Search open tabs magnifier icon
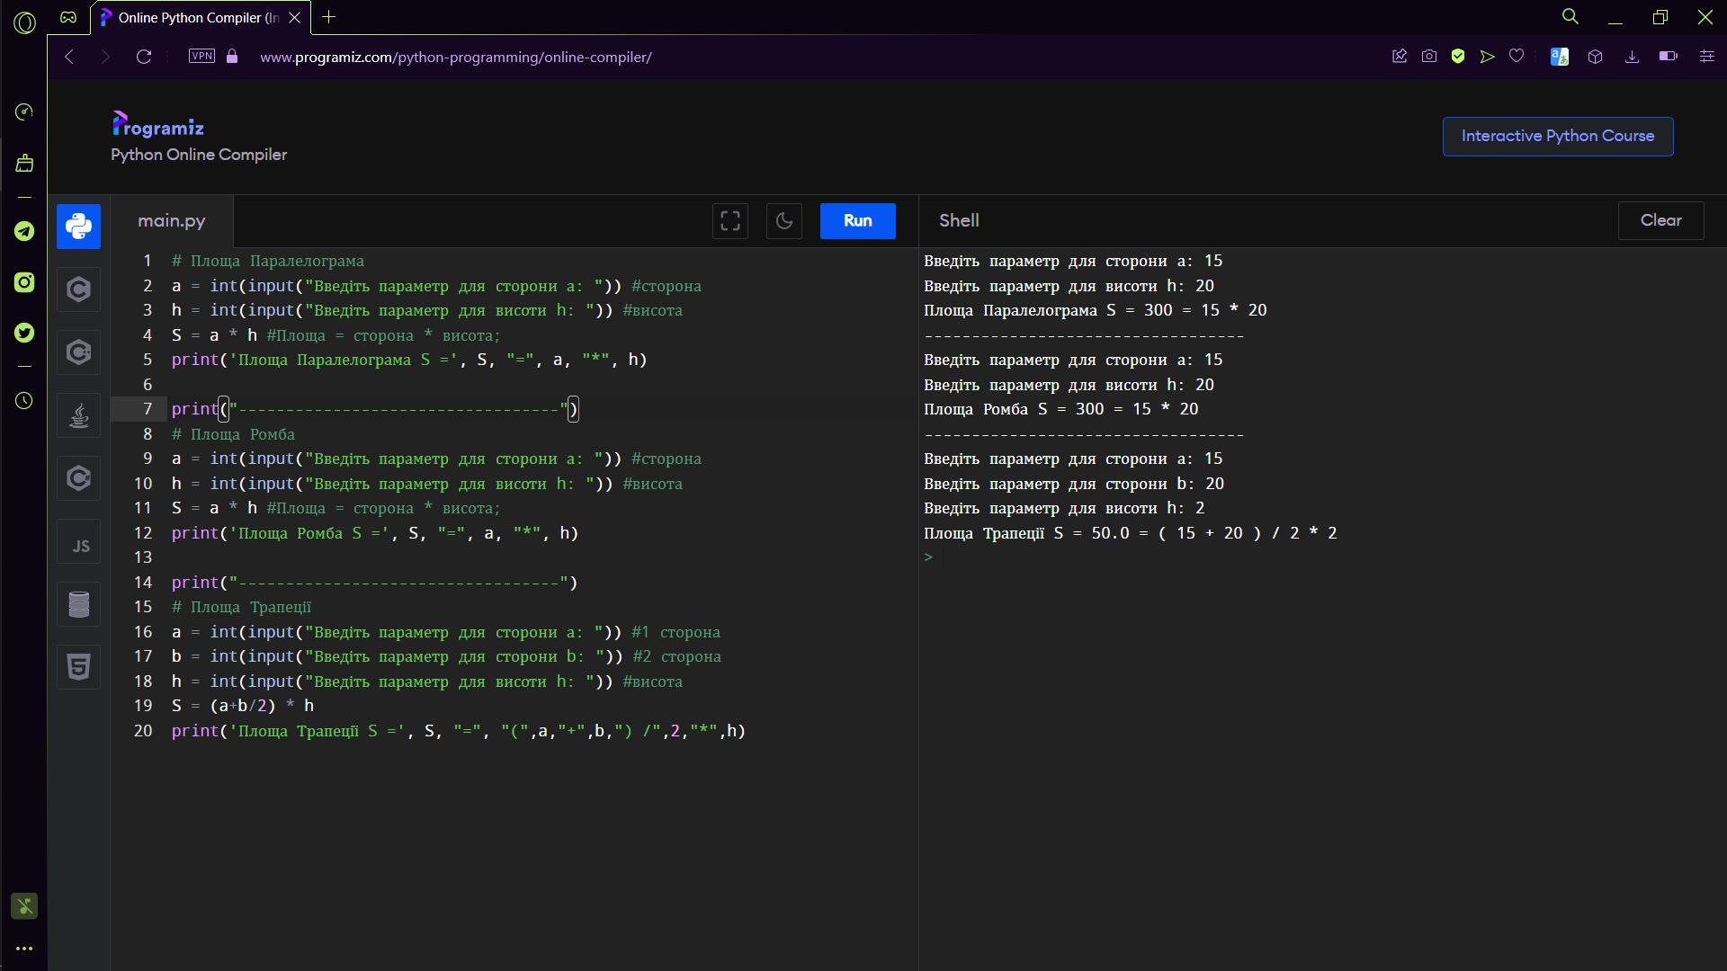This screenshot has width=1727, height=971. click(x=1570, y=16)
